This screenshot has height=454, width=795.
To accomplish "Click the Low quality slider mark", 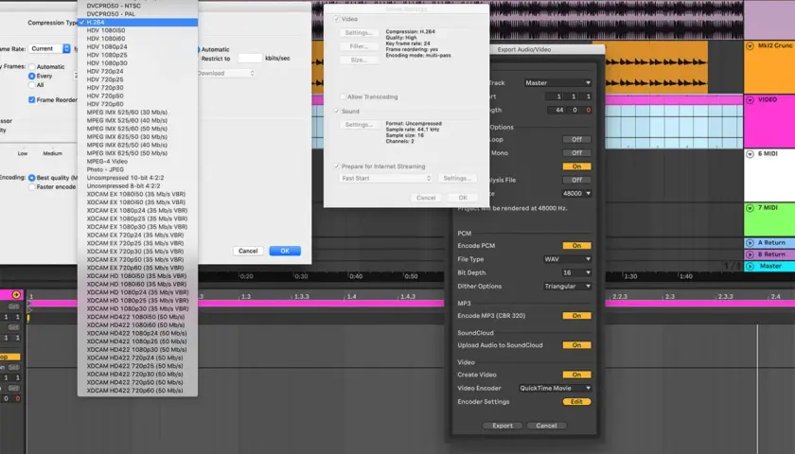I will (23, 153).
